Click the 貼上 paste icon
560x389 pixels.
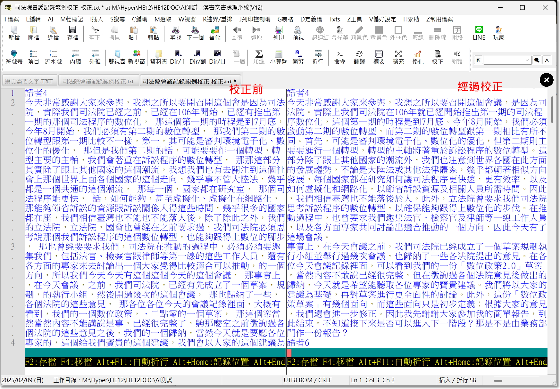(134, 33)
